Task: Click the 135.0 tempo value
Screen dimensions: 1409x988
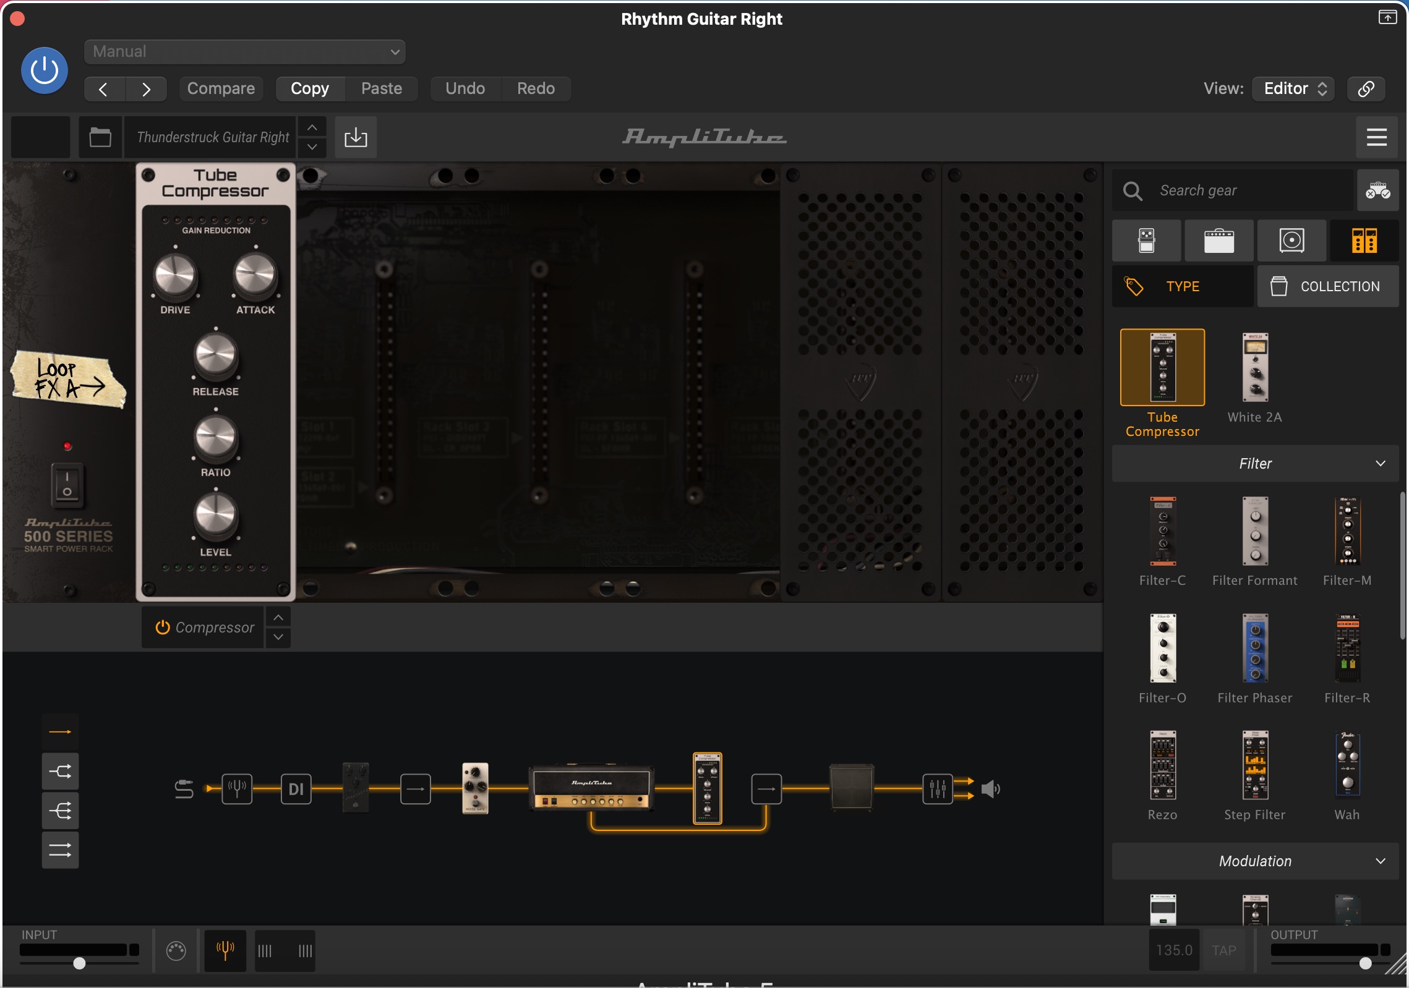Action: point(1174,950)
